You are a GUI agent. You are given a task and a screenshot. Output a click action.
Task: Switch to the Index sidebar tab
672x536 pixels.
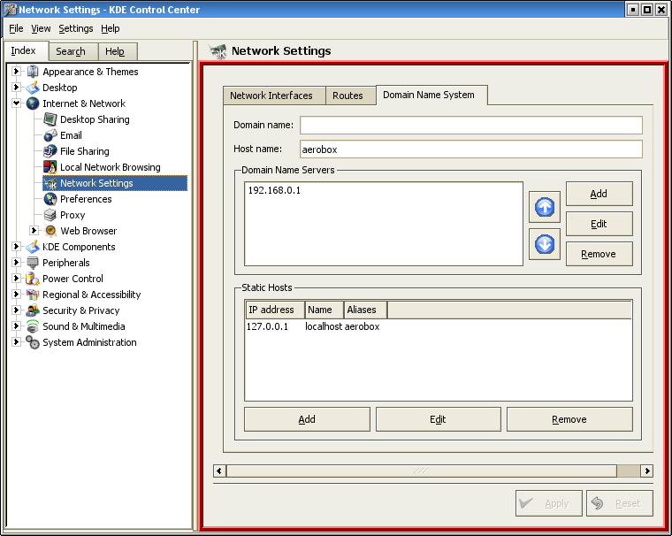tap(27, 50)
